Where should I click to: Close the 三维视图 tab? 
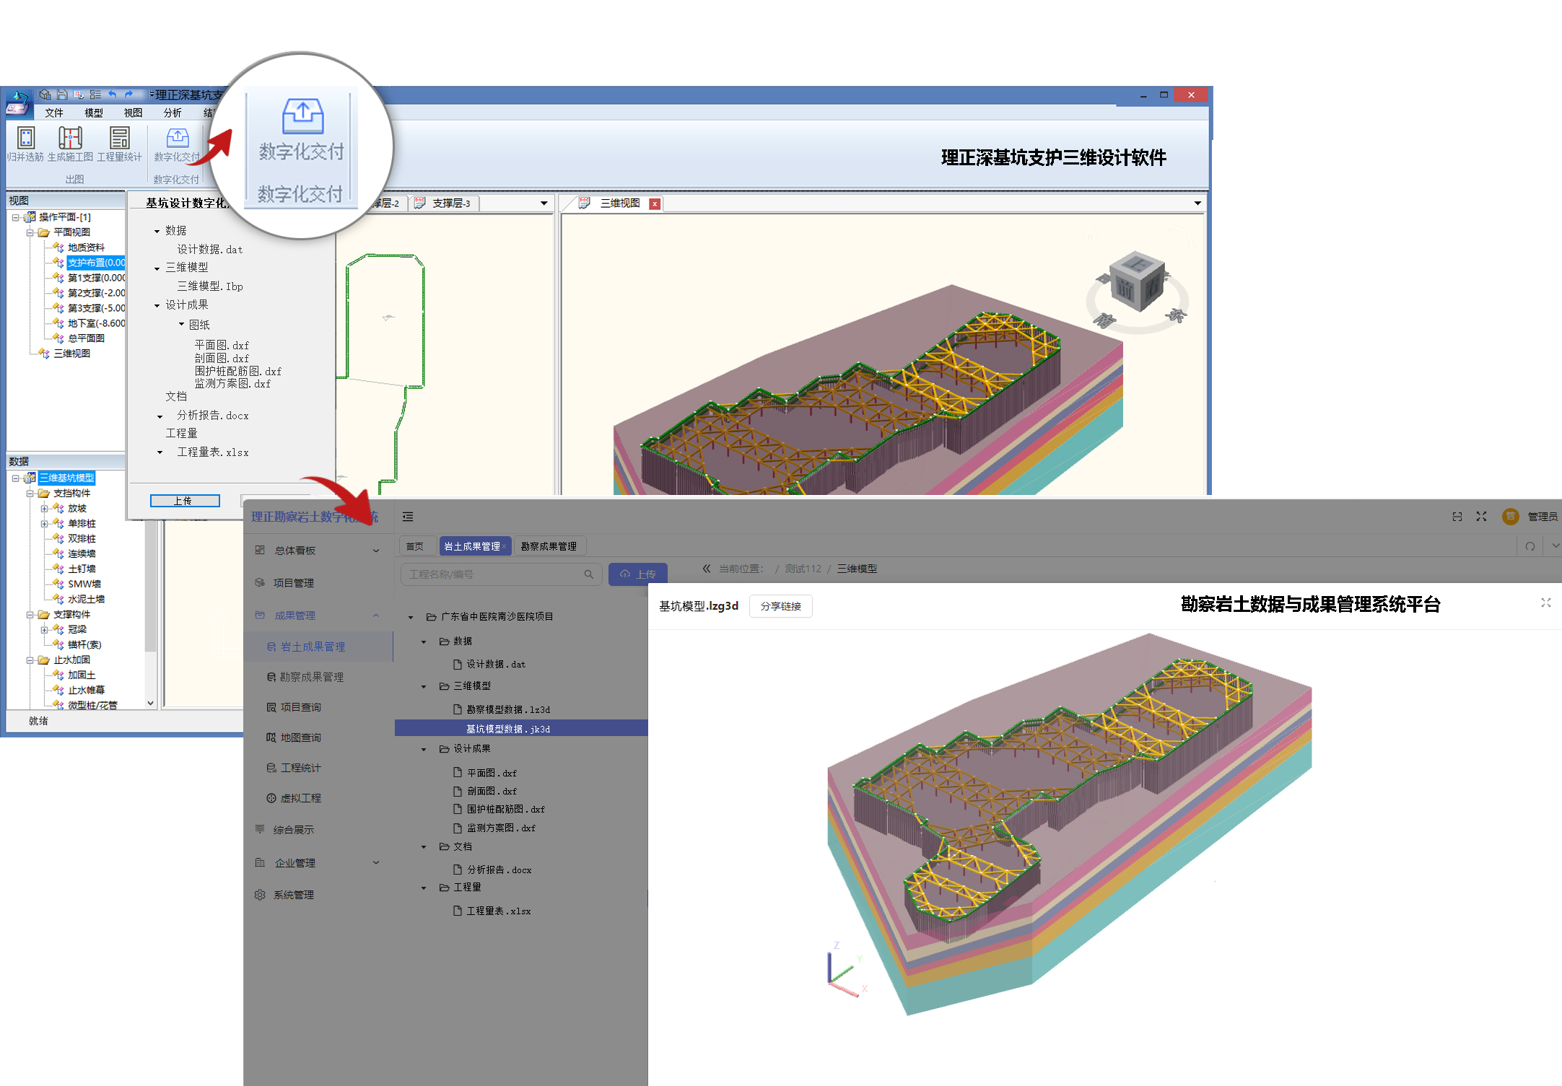pyautogui.click(x=655, y=204)
